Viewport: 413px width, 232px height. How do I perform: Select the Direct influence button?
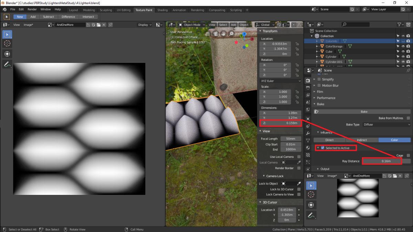tap(329, 140)
